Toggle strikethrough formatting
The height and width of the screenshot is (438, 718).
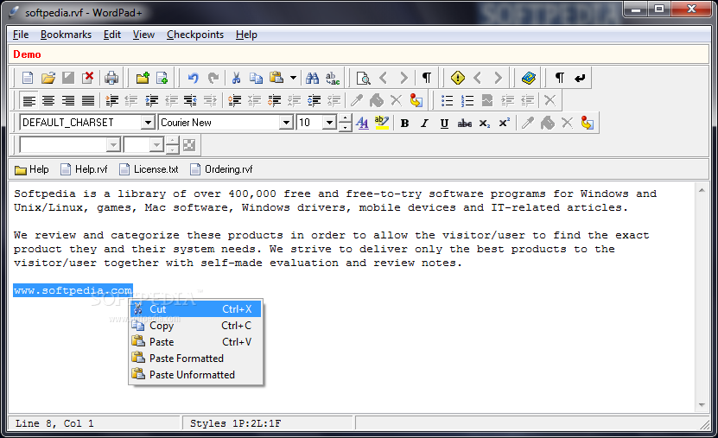[x=464, y=123]
